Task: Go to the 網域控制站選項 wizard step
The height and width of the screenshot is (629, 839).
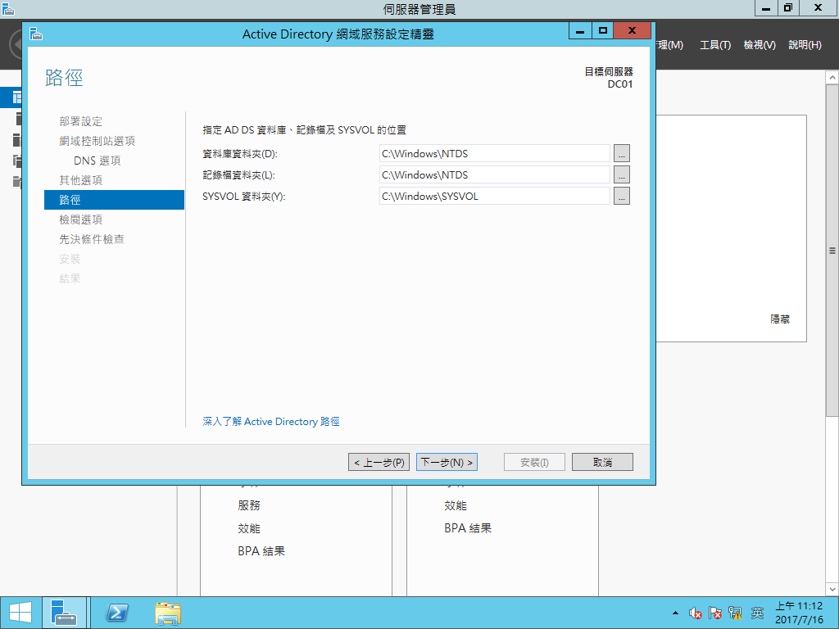Action: point(97,141)
